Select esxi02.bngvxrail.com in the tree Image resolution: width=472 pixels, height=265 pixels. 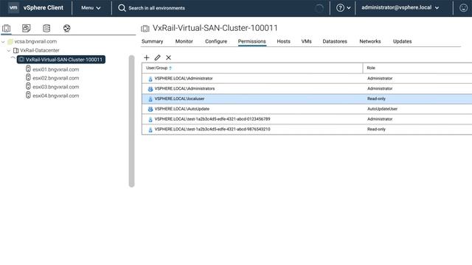tap(56, 78)
